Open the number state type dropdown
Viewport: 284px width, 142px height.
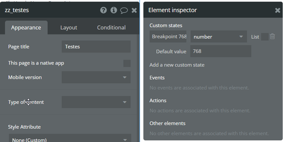click(218, 37)
